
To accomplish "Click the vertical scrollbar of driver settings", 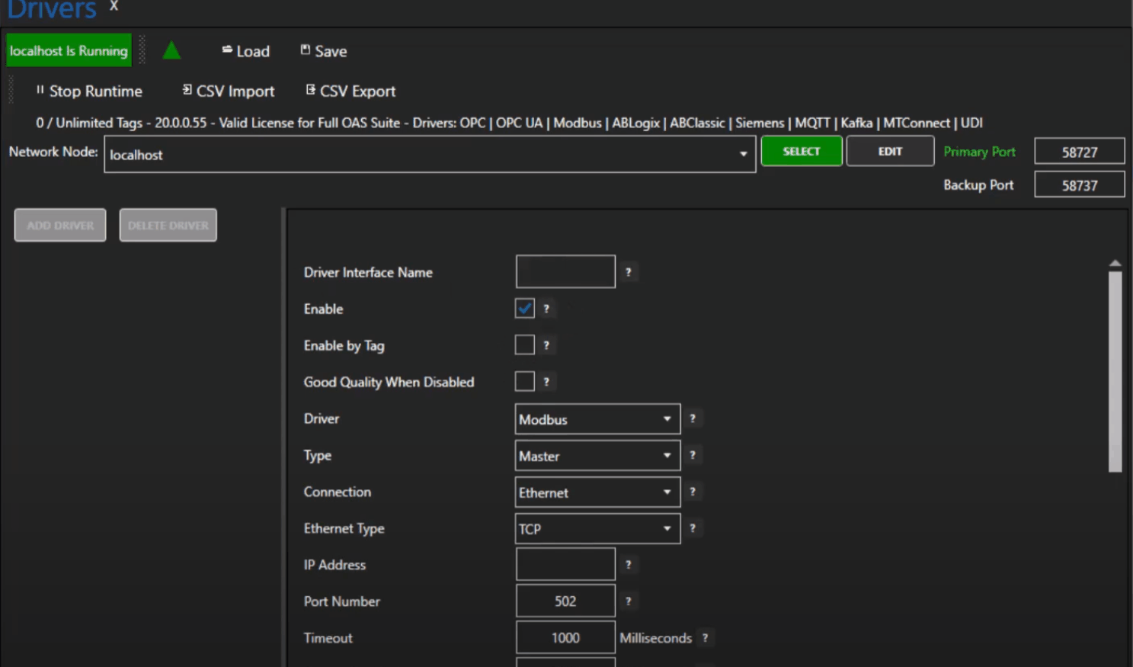I will click(1115, 372).
